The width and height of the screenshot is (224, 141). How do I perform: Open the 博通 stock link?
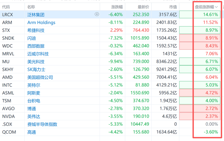click(x=32, y=109)
